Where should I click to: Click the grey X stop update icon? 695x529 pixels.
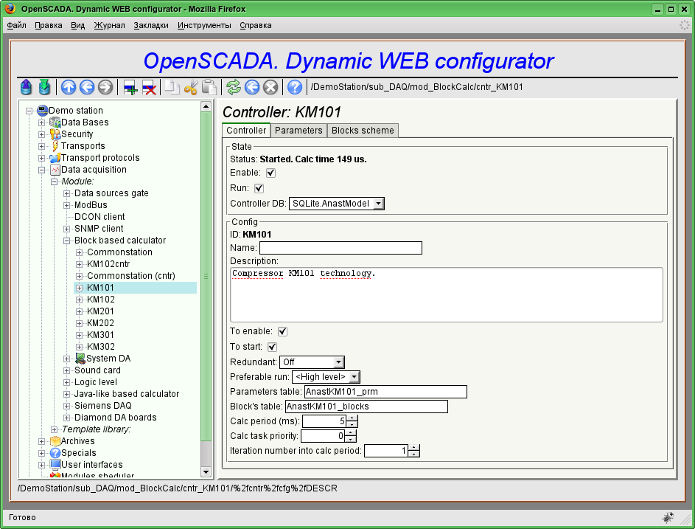point(270,87)
